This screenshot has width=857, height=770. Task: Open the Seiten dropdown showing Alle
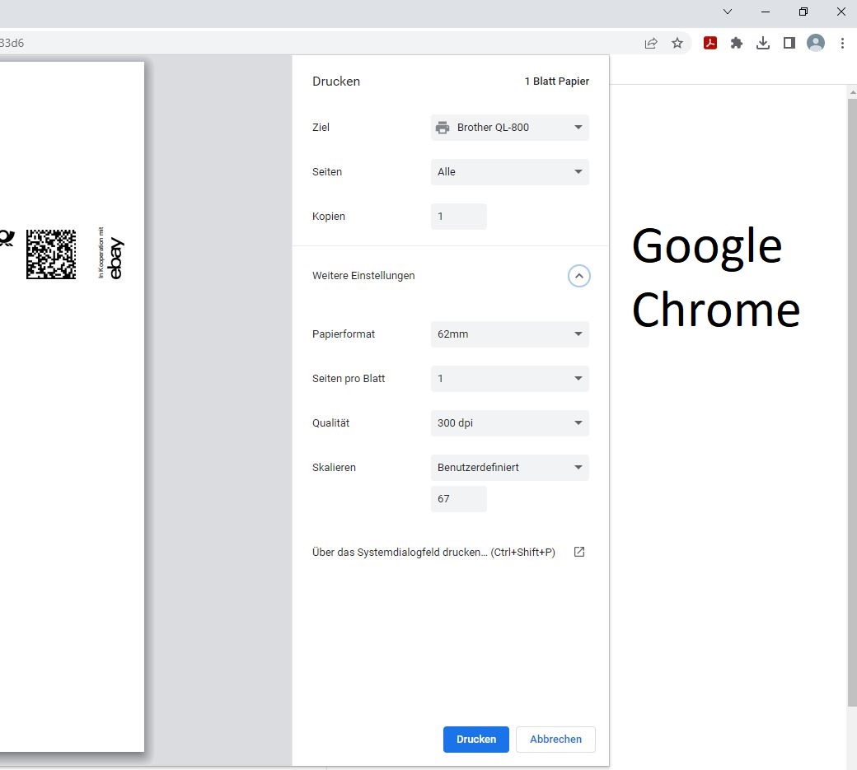(509, 172)
